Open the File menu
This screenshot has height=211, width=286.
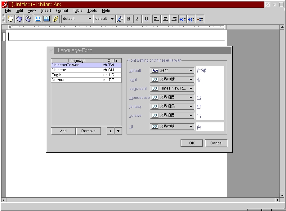8,11
